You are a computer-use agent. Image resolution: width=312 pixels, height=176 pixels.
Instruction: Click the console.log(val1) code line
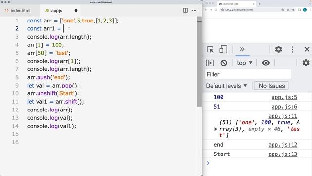click(x=52, y=126)
